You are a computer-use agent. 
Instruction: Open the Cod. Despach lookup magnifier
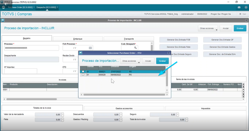coord(135,48)
